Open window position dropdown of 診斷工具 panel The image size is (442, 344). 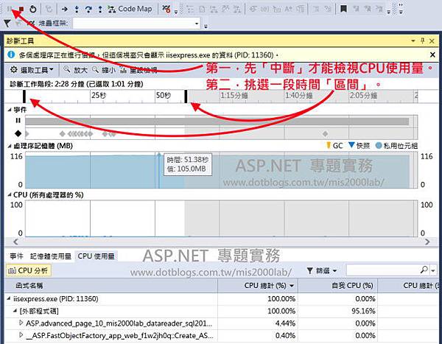tap(413, 41)
